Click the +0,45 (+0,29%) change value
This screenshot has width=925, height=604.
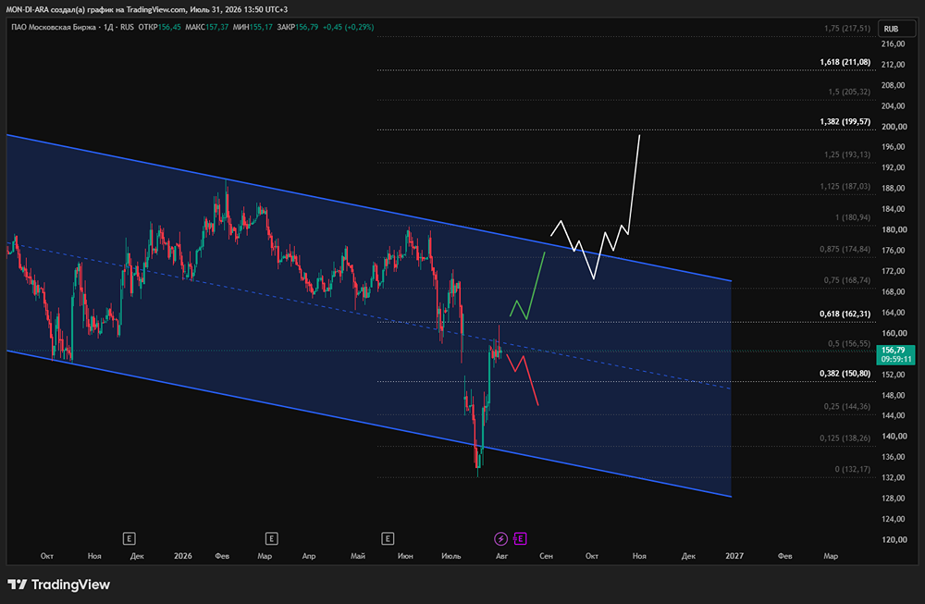[x=348, y=27]
